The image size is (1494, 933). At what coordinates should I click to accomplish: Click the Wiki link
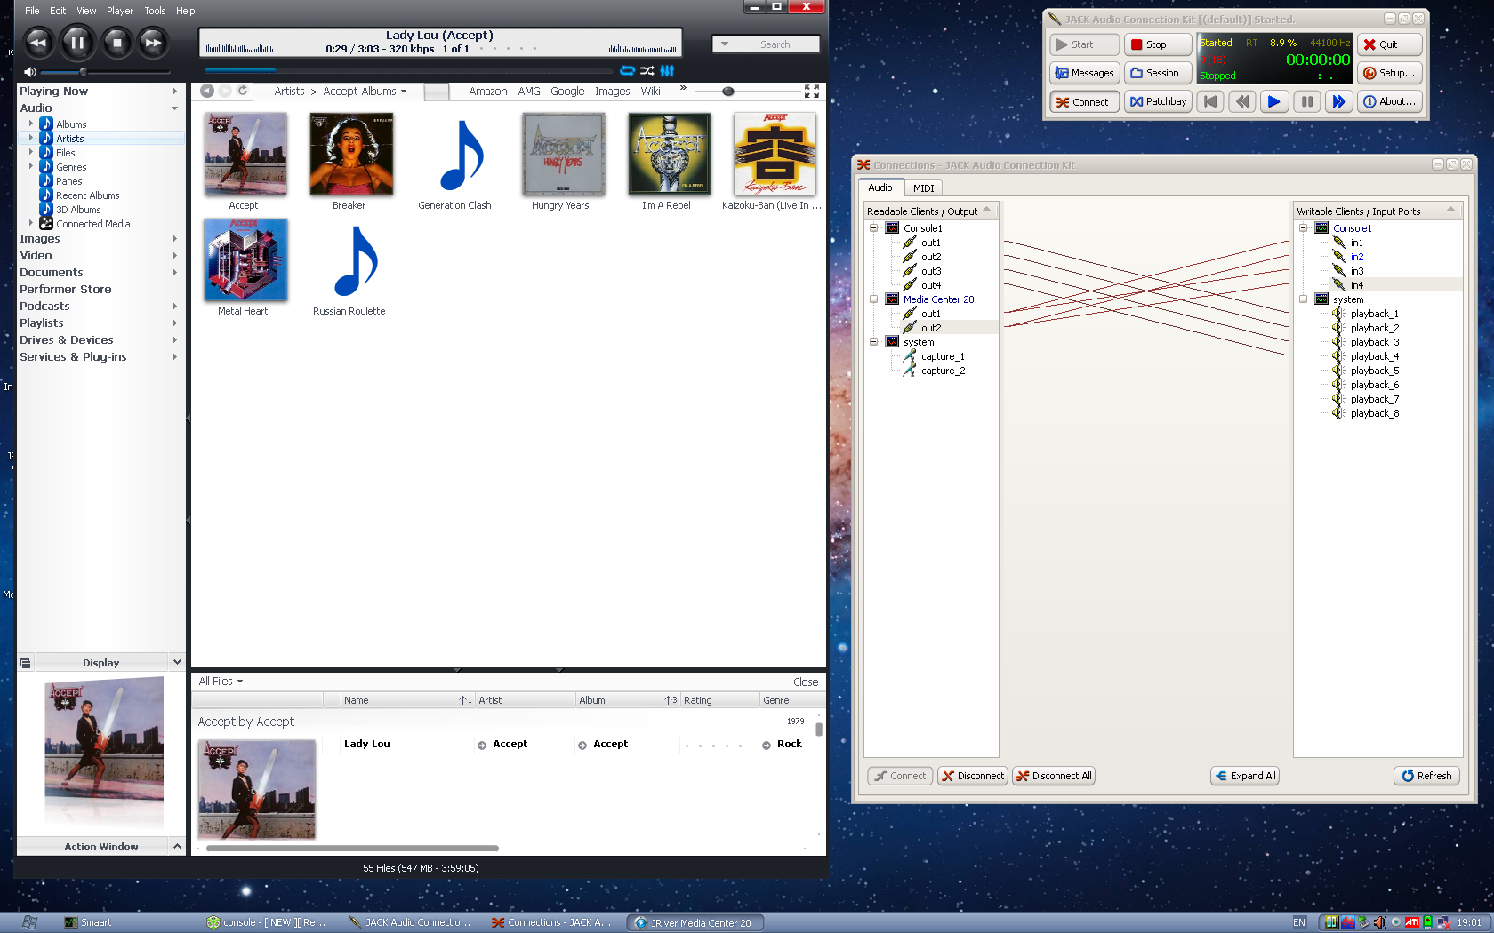(650, 91)
